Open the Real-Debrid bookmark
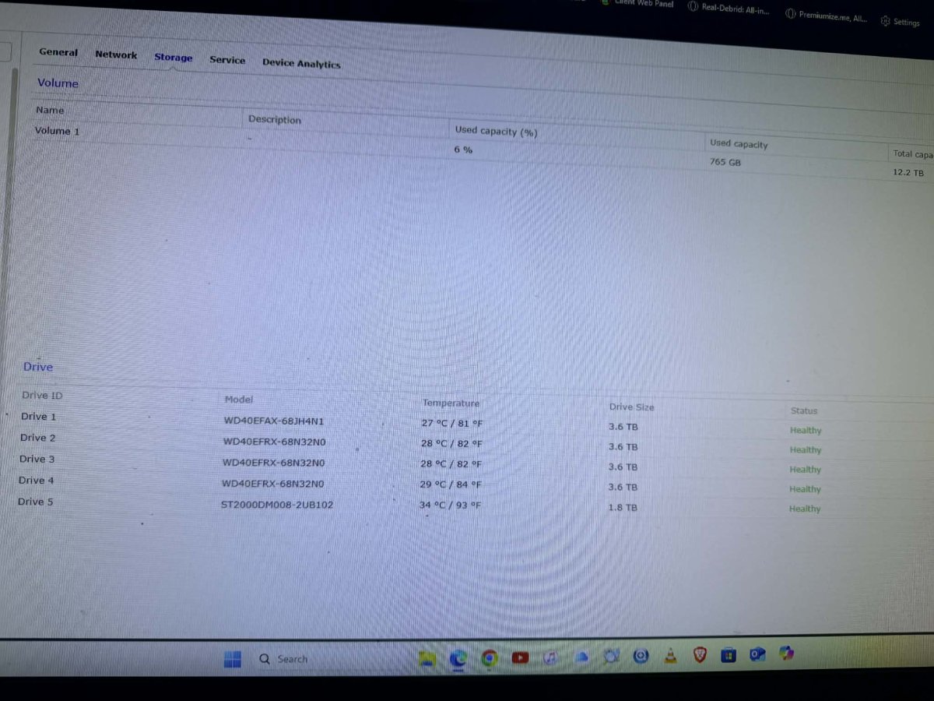The image size is (934, 701). 729,10
